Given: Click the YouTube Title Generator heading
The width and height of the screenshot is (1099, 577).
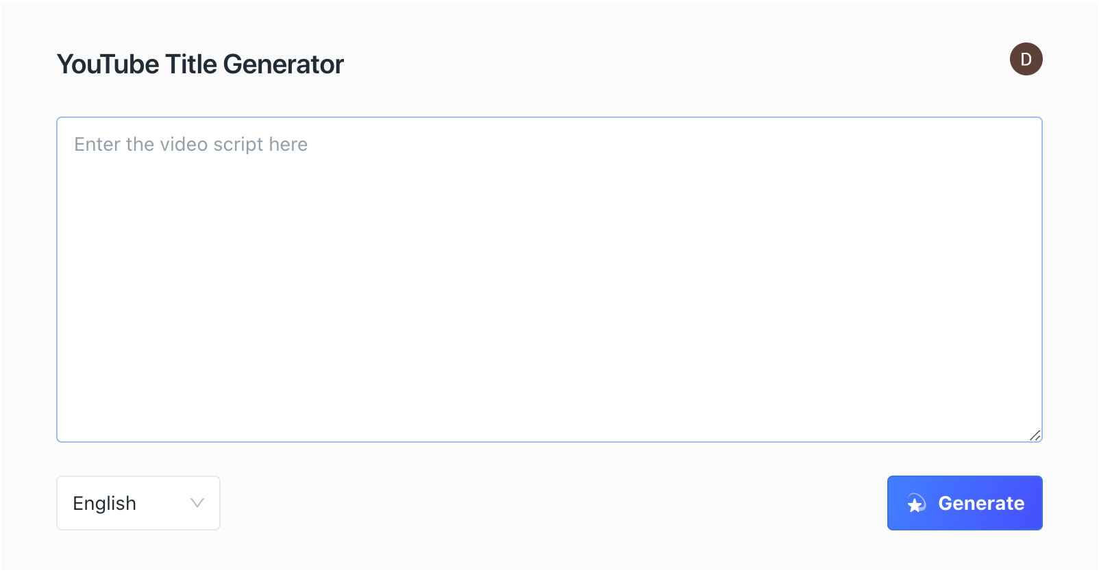Looking at the screenshot, I should click(201, 64).
